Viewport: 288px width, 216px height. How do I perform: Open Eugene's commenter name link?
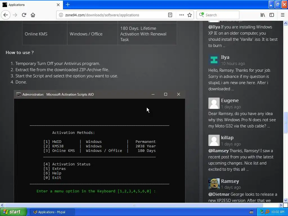230,100
